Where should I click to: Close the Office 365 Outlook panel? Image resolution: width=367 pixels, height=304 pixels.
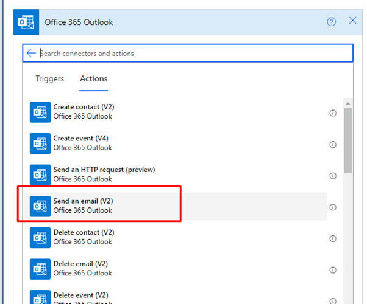(352, 21)
